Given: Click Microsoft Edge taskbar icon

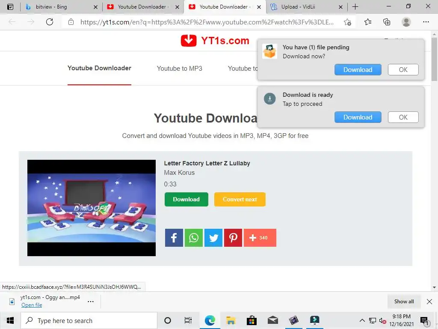Looking at the screenshot, I should coord(210,320).
